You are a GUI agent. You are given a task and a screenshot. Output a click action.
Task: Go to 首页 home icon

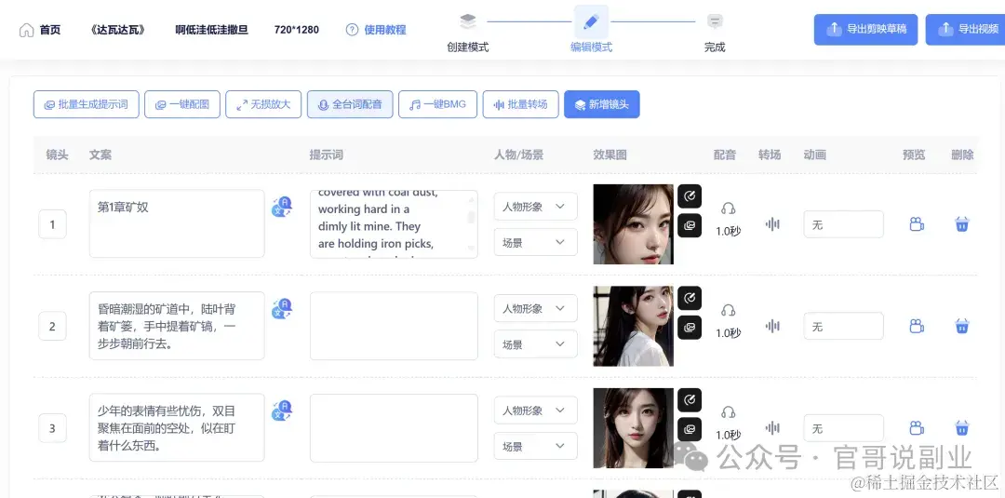[x=26, y=30]
